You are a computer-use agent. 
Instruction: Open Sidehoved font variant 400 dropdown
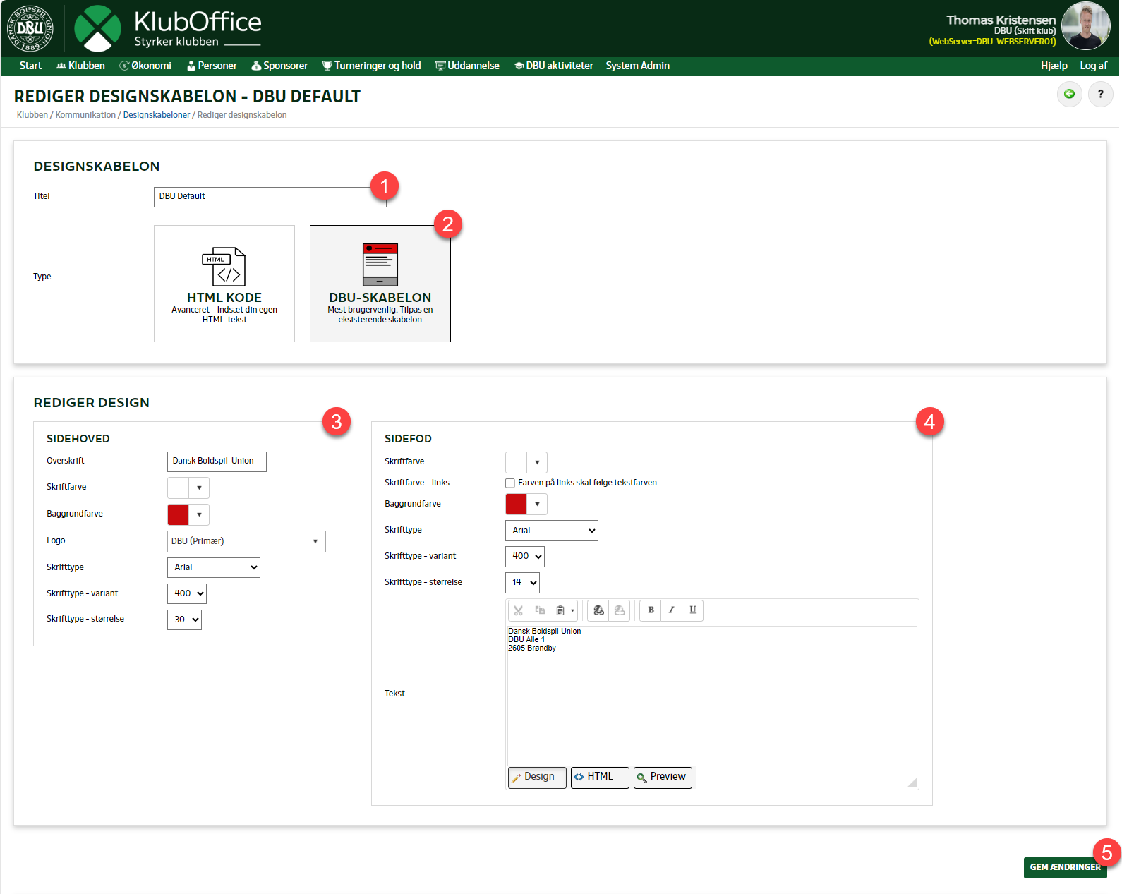click(x=187, y=593)
